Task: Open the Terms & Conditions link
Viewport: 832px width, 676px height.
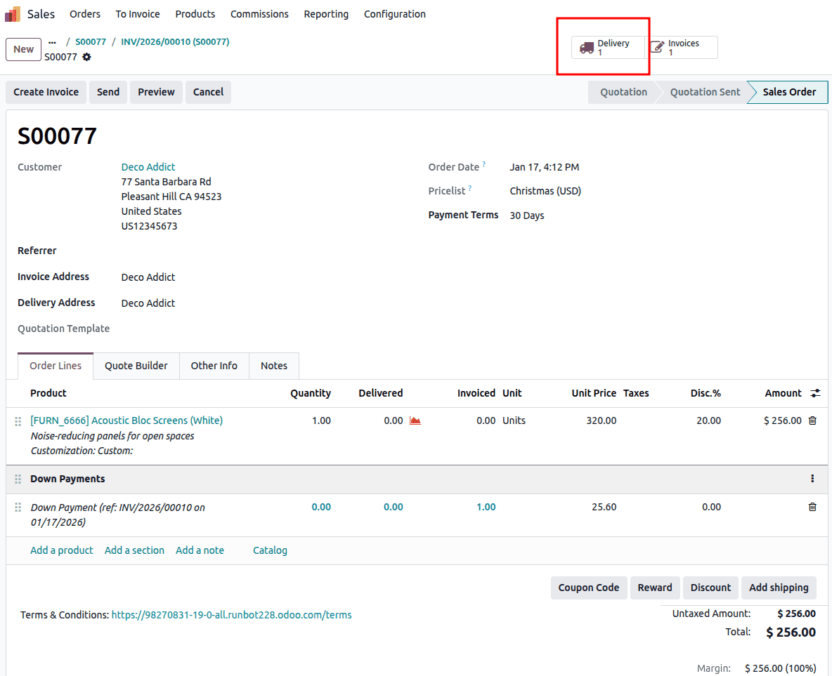Action: point(231,614)
